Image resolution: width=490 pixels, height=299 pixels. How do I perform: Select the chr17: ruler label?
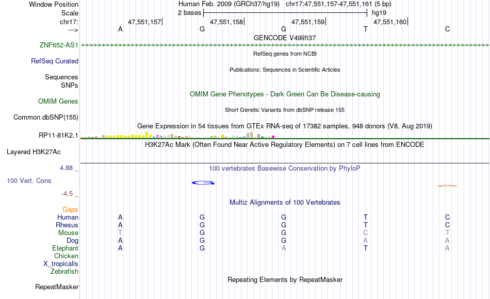pos(69,22)
